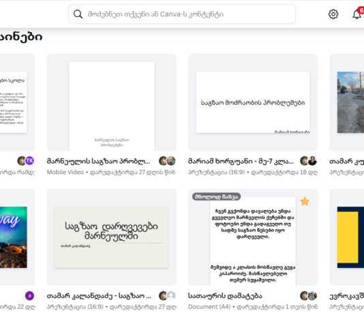Viewport: 364px width, 315px height.
Task: Open the aurora 'way' poster thumbnail
Action: click(14, 237)
